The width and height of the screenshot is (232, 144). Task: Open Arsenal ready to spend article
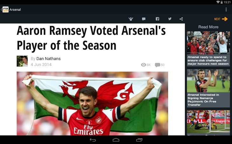(208, 49)
